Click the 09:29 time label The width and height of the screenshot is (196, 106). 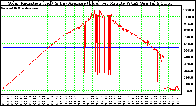[x=52, y=100]
